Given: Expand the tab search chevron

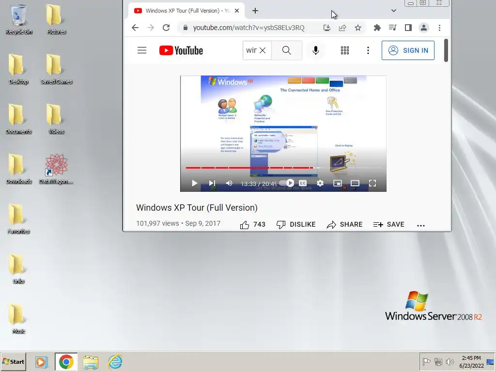Looking at the screenshot, I should click(393, 11).
